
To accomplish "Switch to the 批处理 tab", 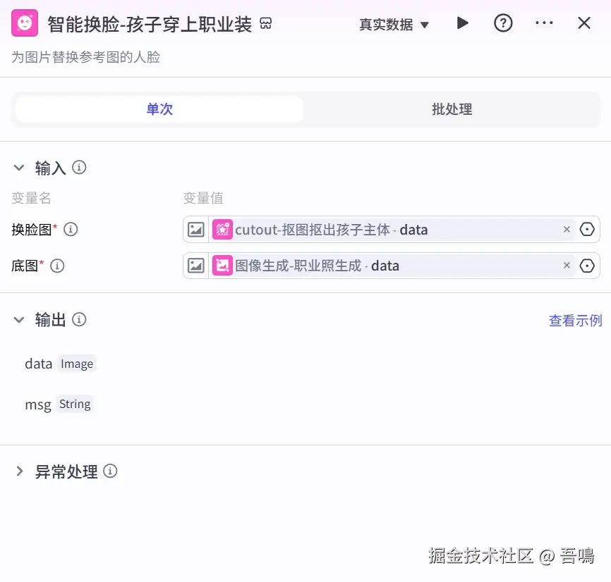I will (x=452, y=109).
